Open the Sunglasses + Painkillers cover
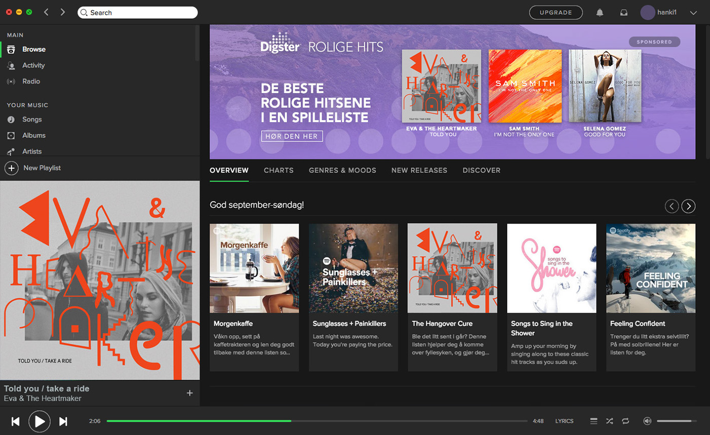The width and height of the screenshot is (710, 435). (x=353, y=268)
